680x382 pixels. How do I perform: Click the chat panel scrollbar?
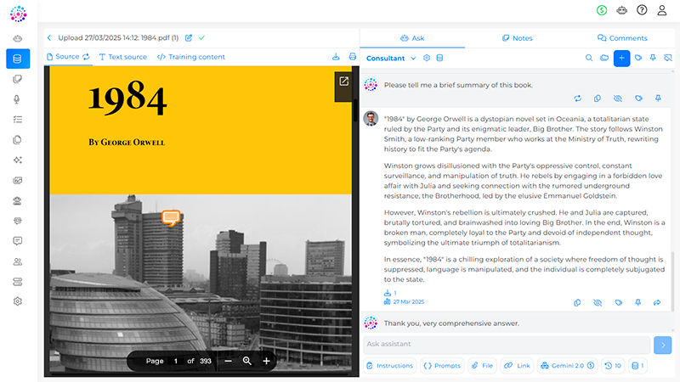click(672, 282)
